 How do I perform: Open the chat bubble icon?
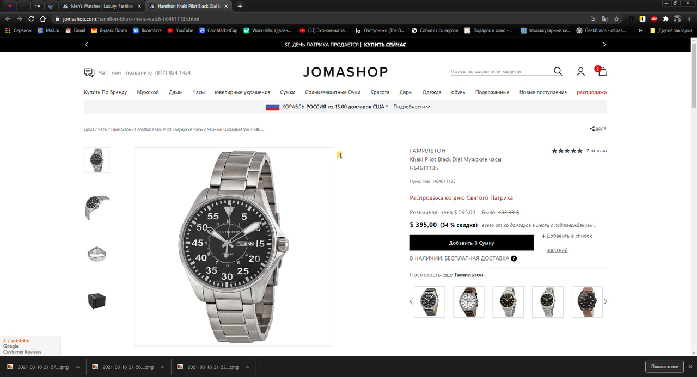tap(89, 72)
